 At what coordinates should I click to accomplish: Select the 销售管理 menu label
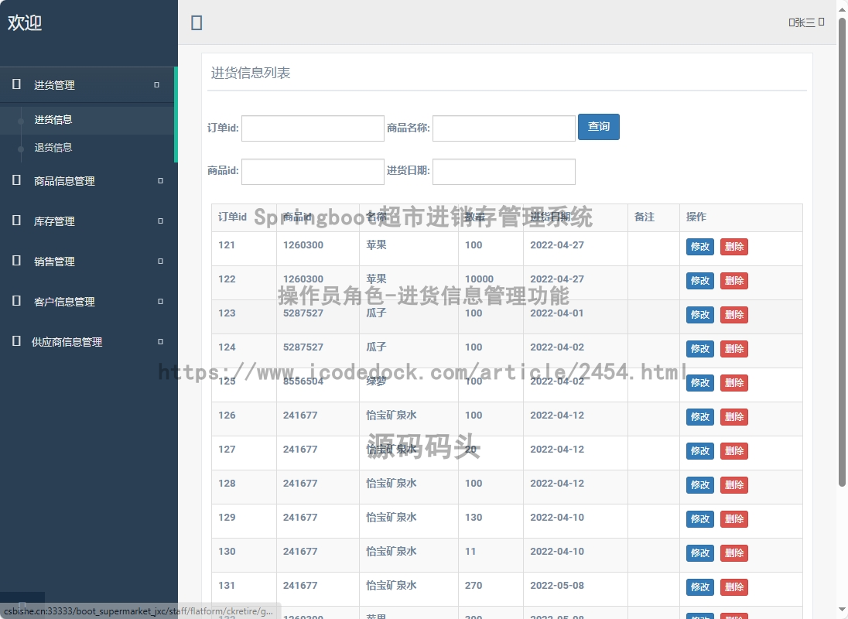(54, 262)
